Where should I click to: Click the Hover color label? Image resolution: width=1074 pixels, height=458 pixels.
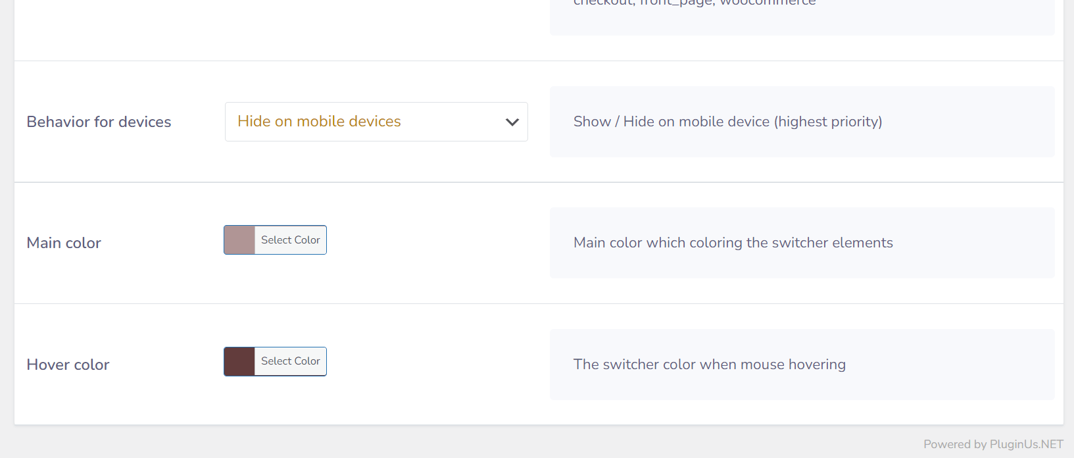[68, 365]
